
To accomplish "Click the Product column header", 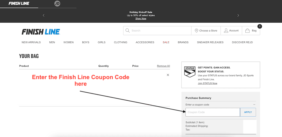I will [x=24, y=66].
